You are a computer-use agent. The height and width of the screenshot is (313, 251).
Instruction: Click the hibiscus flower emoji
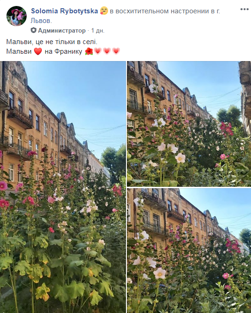[89, 51]
